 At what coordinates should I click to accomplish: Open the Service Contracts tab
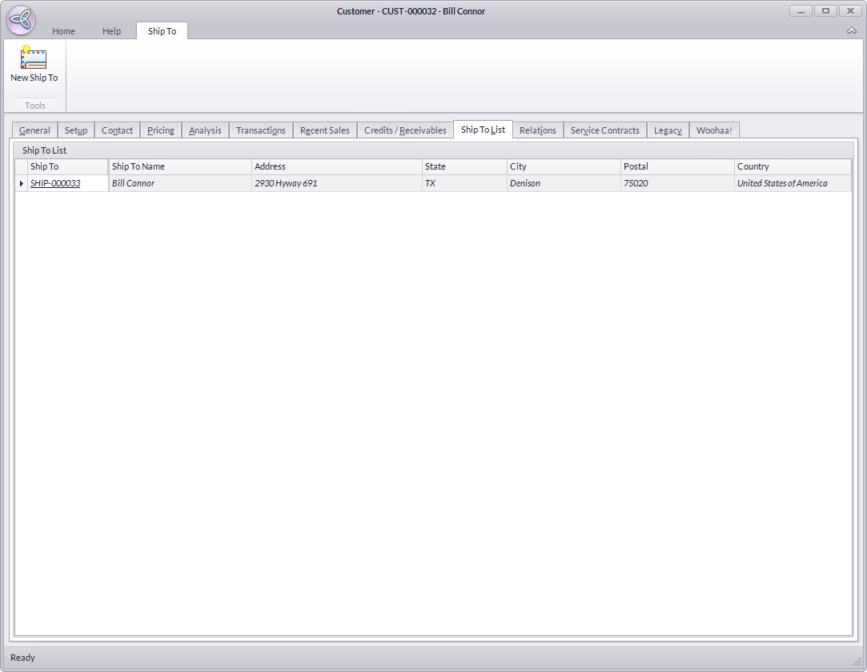click(x=605, y=130)
